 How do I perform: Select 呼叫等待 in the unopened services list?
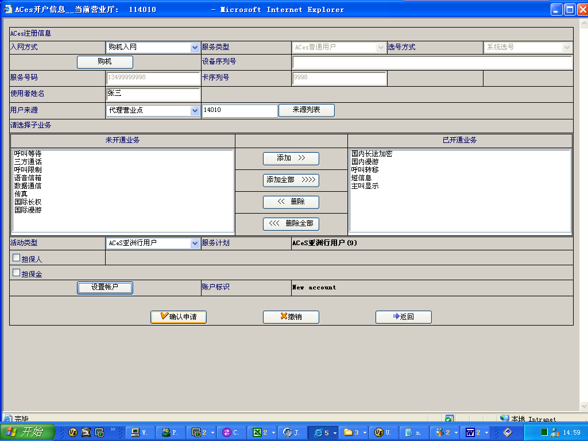[28, 154]
